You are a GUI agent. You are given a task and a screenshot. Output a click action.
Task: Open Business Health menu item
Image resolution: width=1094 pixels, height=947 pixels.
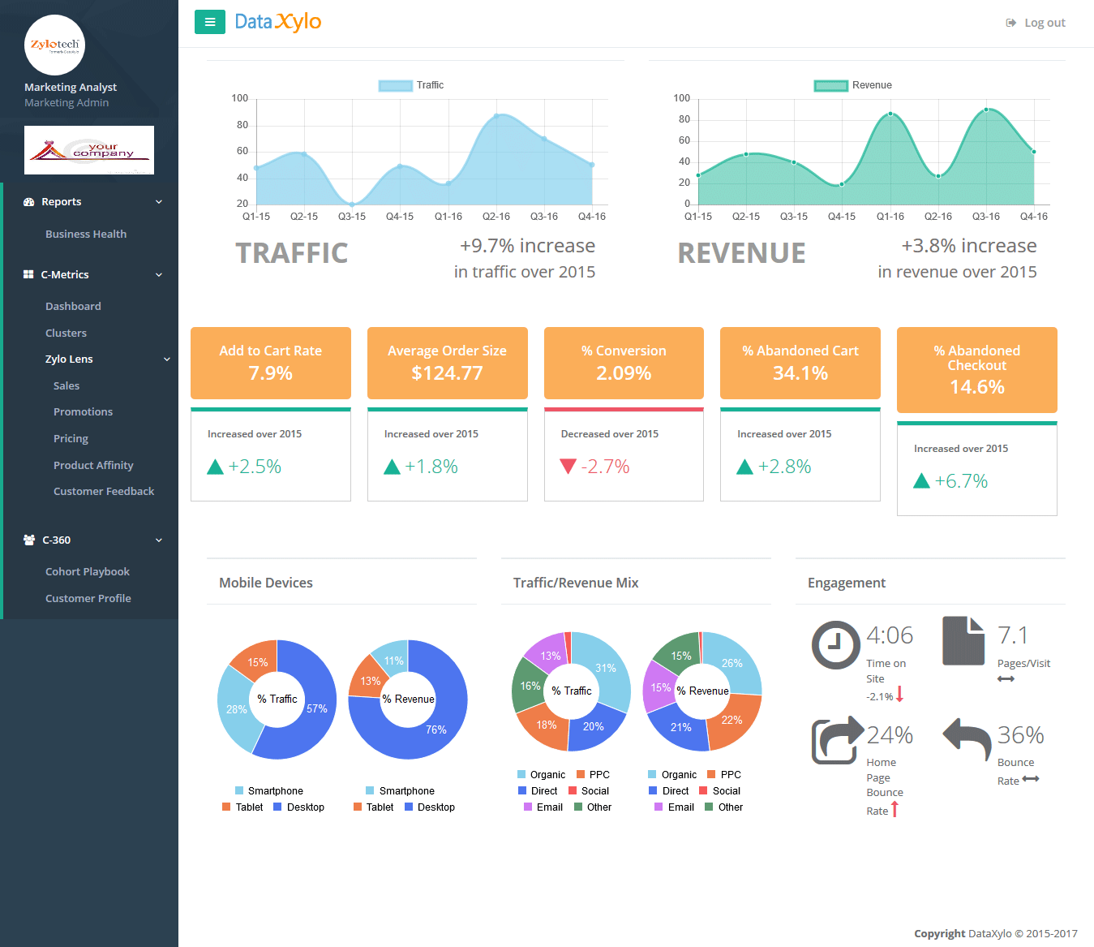[86, 235]
